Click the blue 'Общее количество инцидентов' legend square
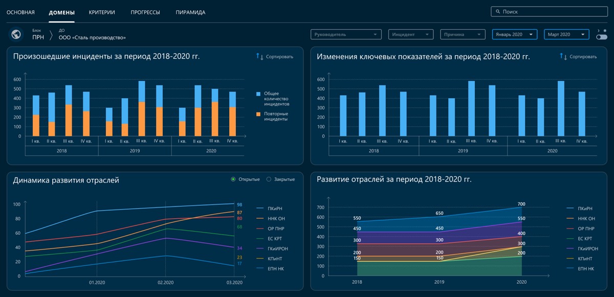614x297 pixels. coord(258,94)
